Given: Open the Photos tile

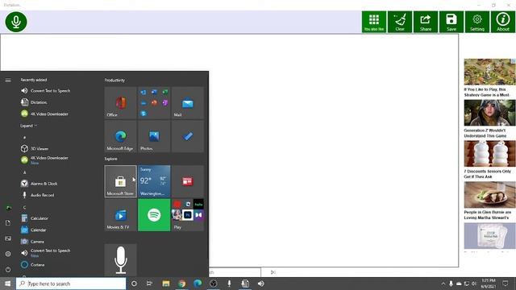Looking at the screenshot, I should pyautogui.click(x=154, y=136).
